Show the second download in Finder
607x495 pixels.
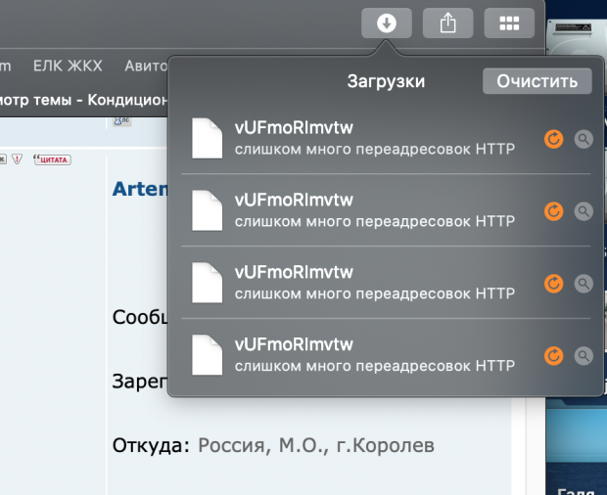[583, 210]
